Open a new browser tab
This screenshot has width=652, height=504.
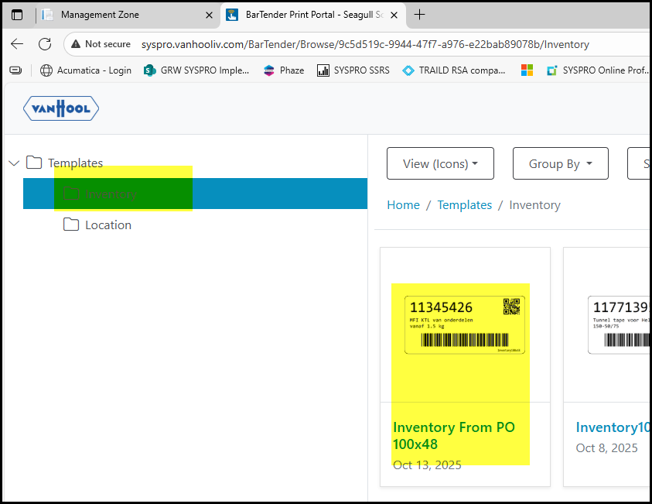coord(420,15)
